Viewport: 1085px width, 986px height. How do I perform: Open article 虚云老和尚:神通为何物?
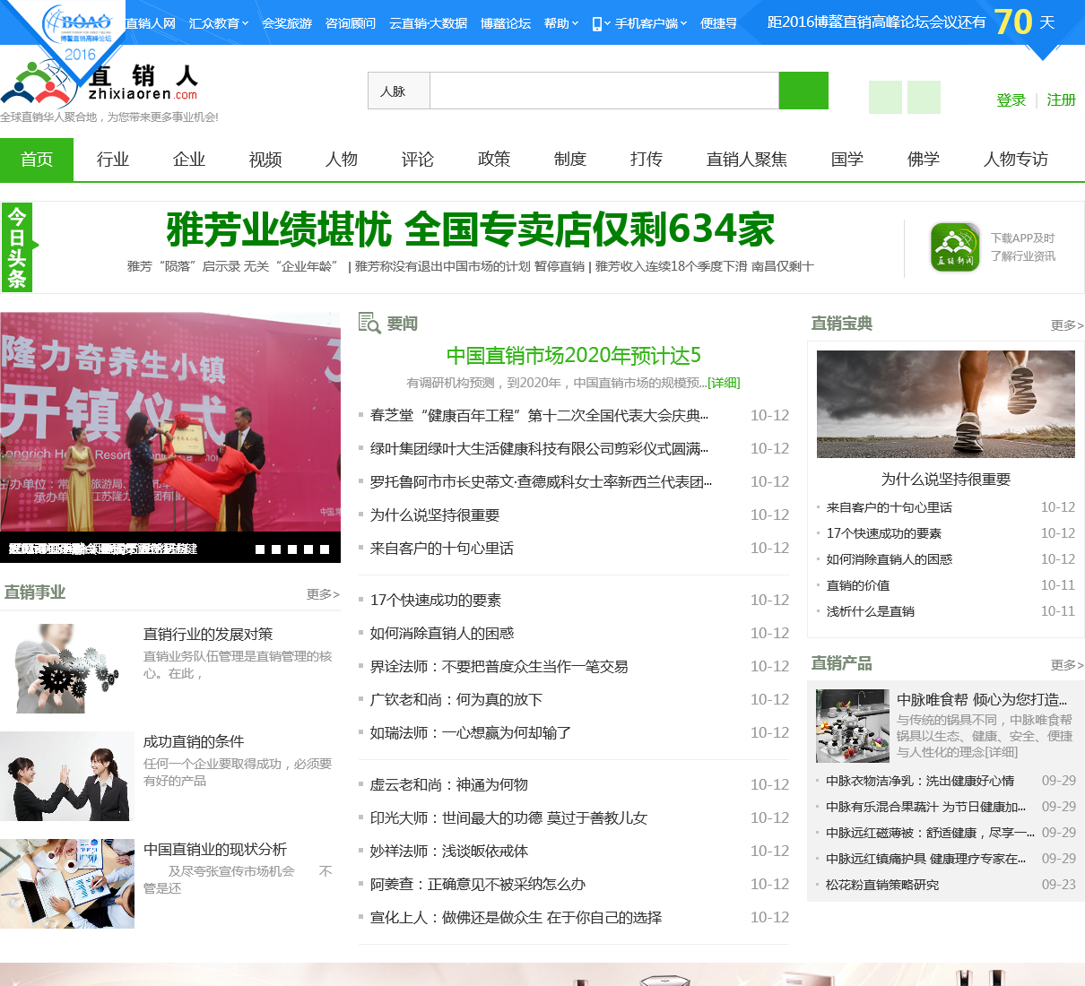pos(449,784)
